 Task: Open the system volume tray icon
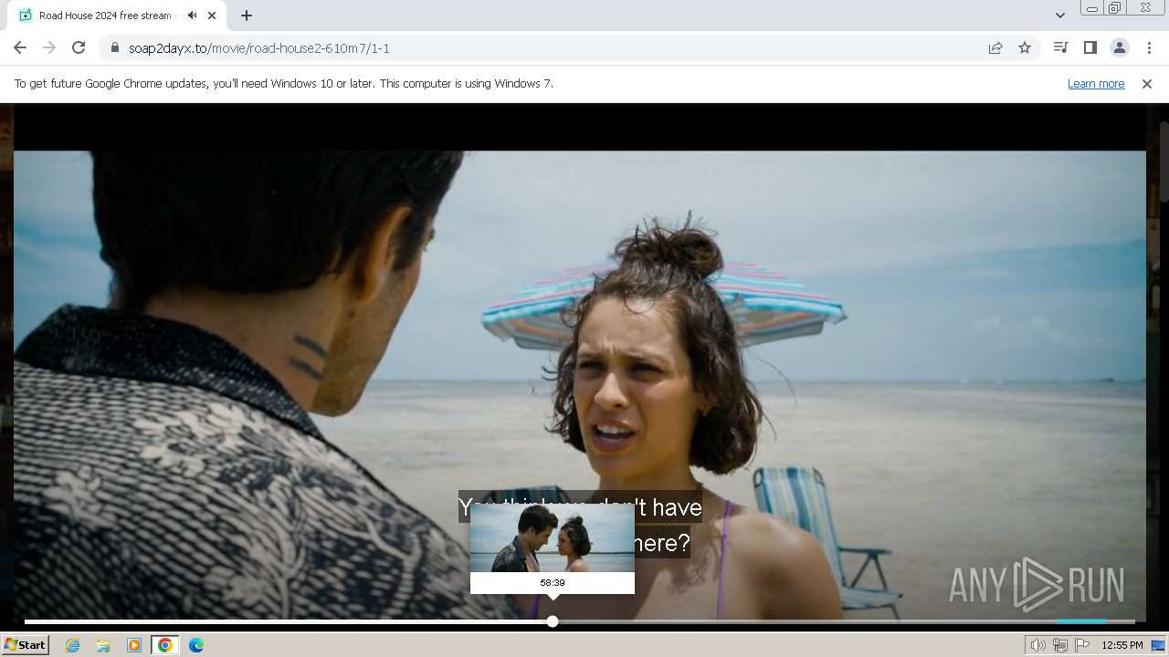pos(1038,645)
